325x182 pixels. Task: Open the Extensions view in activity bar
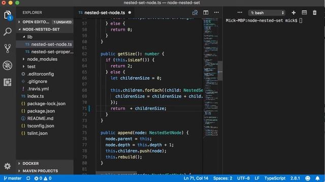8,82
